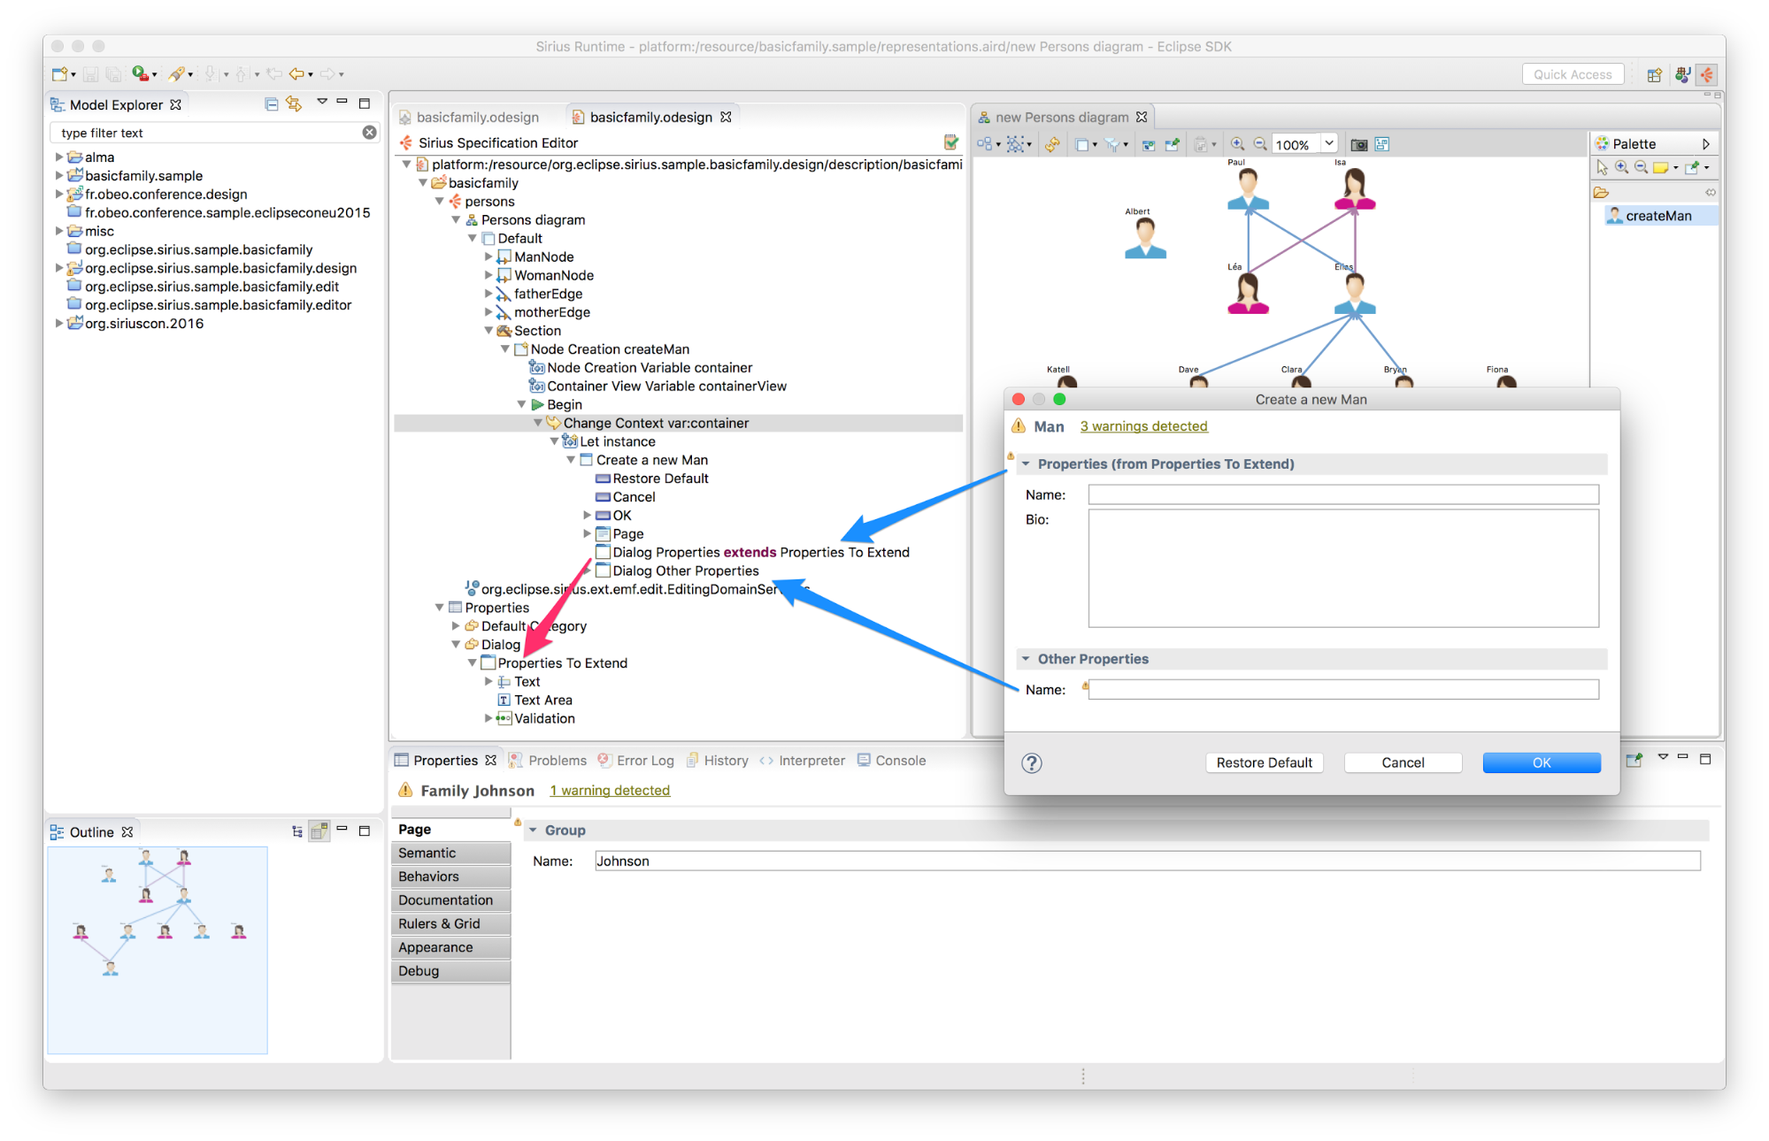Click the New wizard toolbar icon
The height and width of the screenshot is (1141, 1769).
(x=60, y=74)
